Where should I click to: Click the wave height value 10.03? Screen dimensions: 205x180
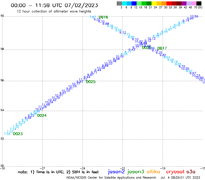click(108, 63)
